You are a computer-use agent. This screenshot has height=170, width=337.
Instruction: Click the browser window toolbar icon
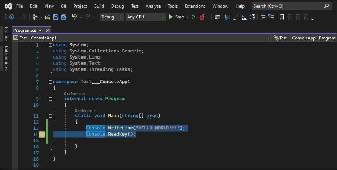click(228, 17)
